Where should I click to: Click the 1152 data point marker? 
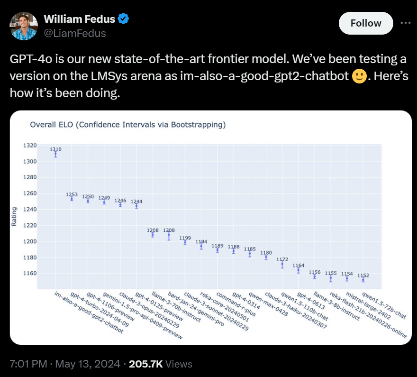pos(363,280)
